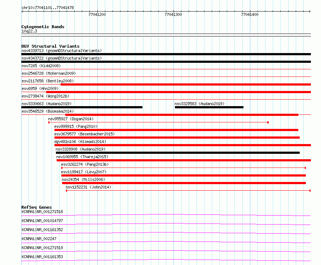Click the red bar of nsv24354
The image size is (321, 265).
pos(184,183)
